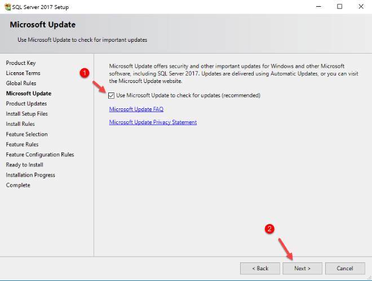Select Install Rules step in sidebar
Screen dimensions: 372x281
pyautogui.click(x=20, y=124)
